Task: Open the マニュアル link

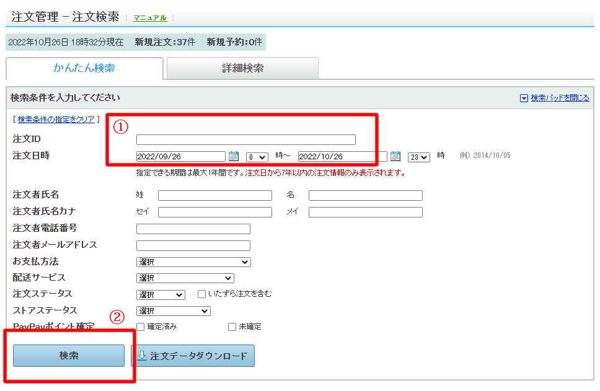Action: (x=150, y=18)
